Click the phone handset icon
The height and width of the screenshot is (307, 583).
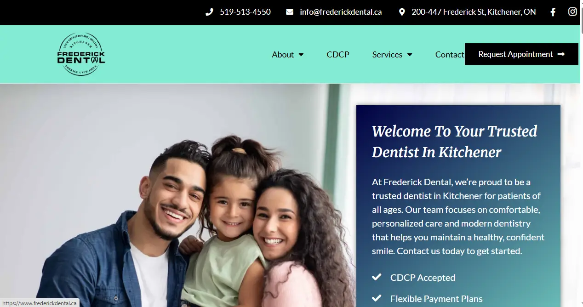(209, 12)
